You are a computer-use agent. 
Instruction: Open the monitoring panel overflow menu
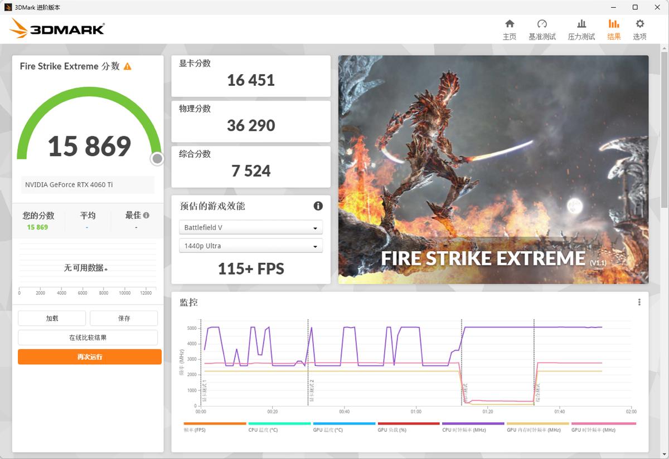[639, 301]
